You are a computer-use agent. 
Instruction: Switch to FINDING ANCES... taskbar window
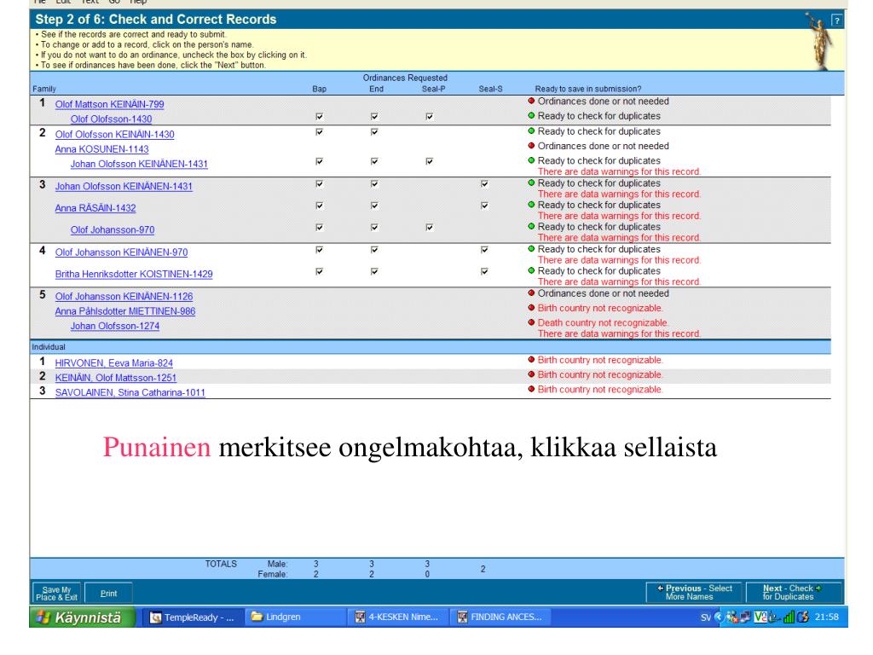500,617
